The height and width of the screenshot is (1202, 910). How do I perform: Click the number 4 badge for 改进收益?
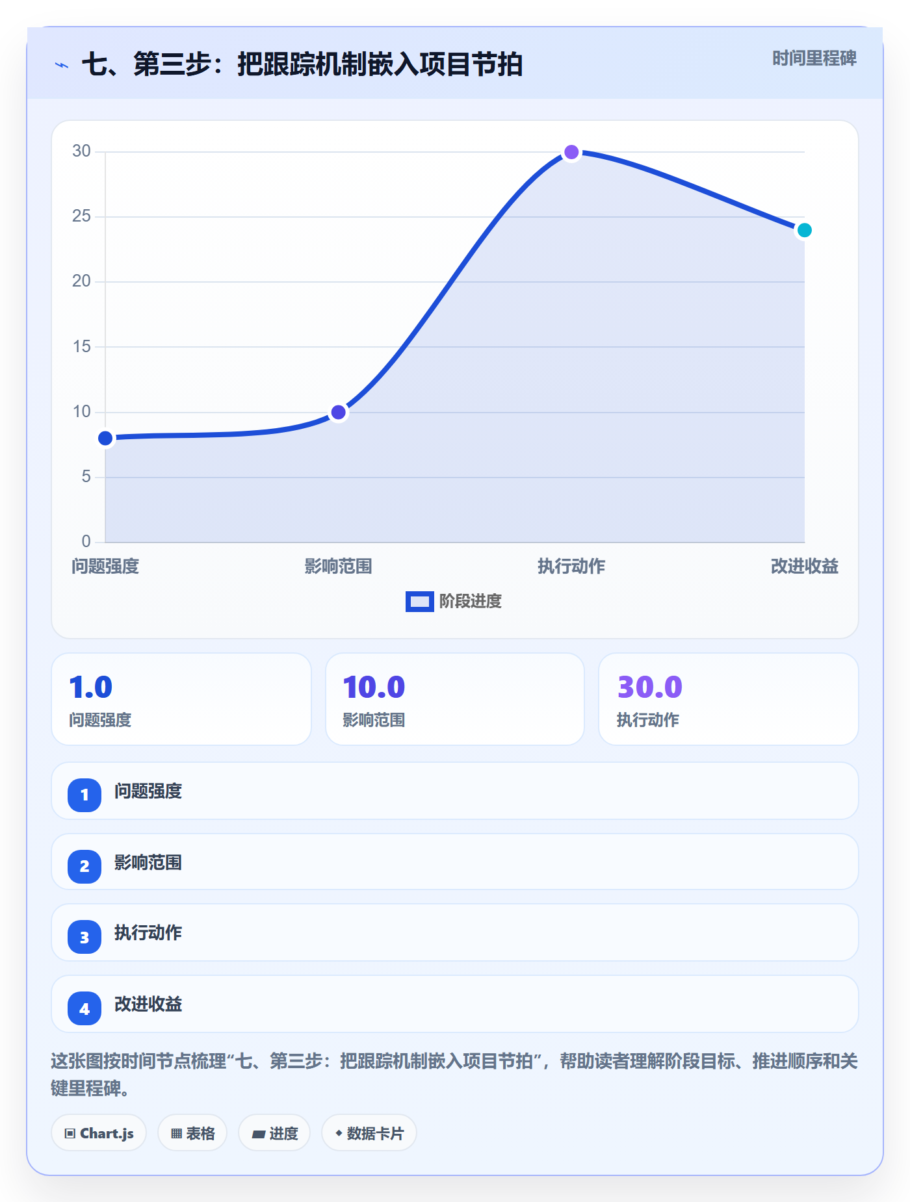coord(84,1008)
